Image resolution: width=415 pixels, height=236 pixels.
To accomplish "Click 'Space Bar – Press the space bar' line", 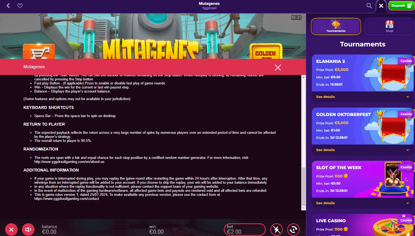I will pos(75,116).
